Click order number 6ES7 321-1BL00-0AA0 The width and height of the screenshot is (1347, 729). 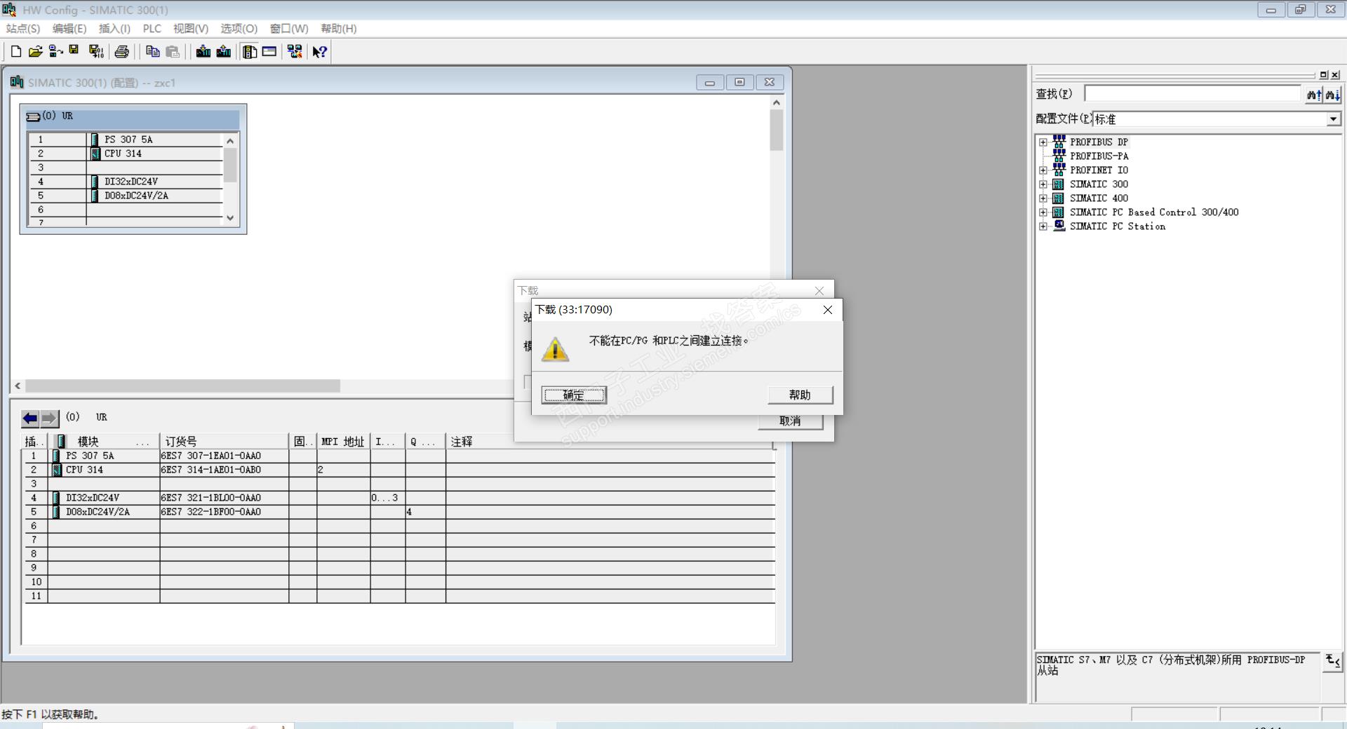(x=211, y=498)
